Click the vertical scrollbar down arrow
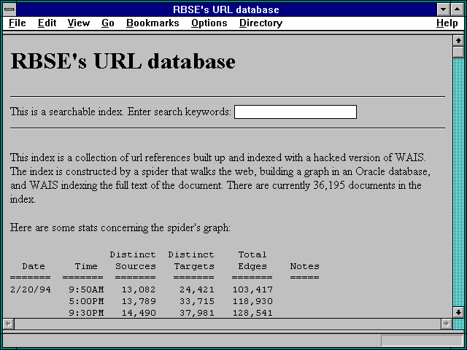The width and height of the screenshot is (467, 350). click(x=458, y=312)
